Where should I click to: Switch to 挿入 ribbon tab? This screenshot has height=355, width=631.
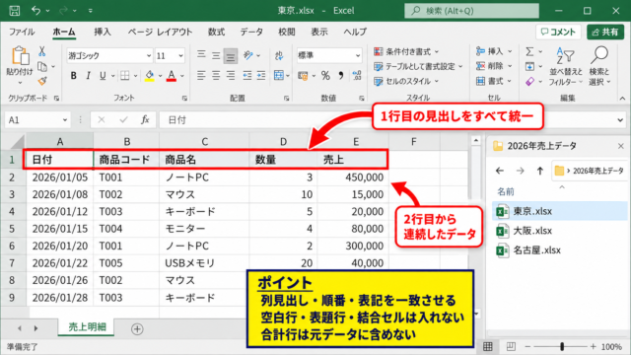pyautogui.click(x=103, y=32)
